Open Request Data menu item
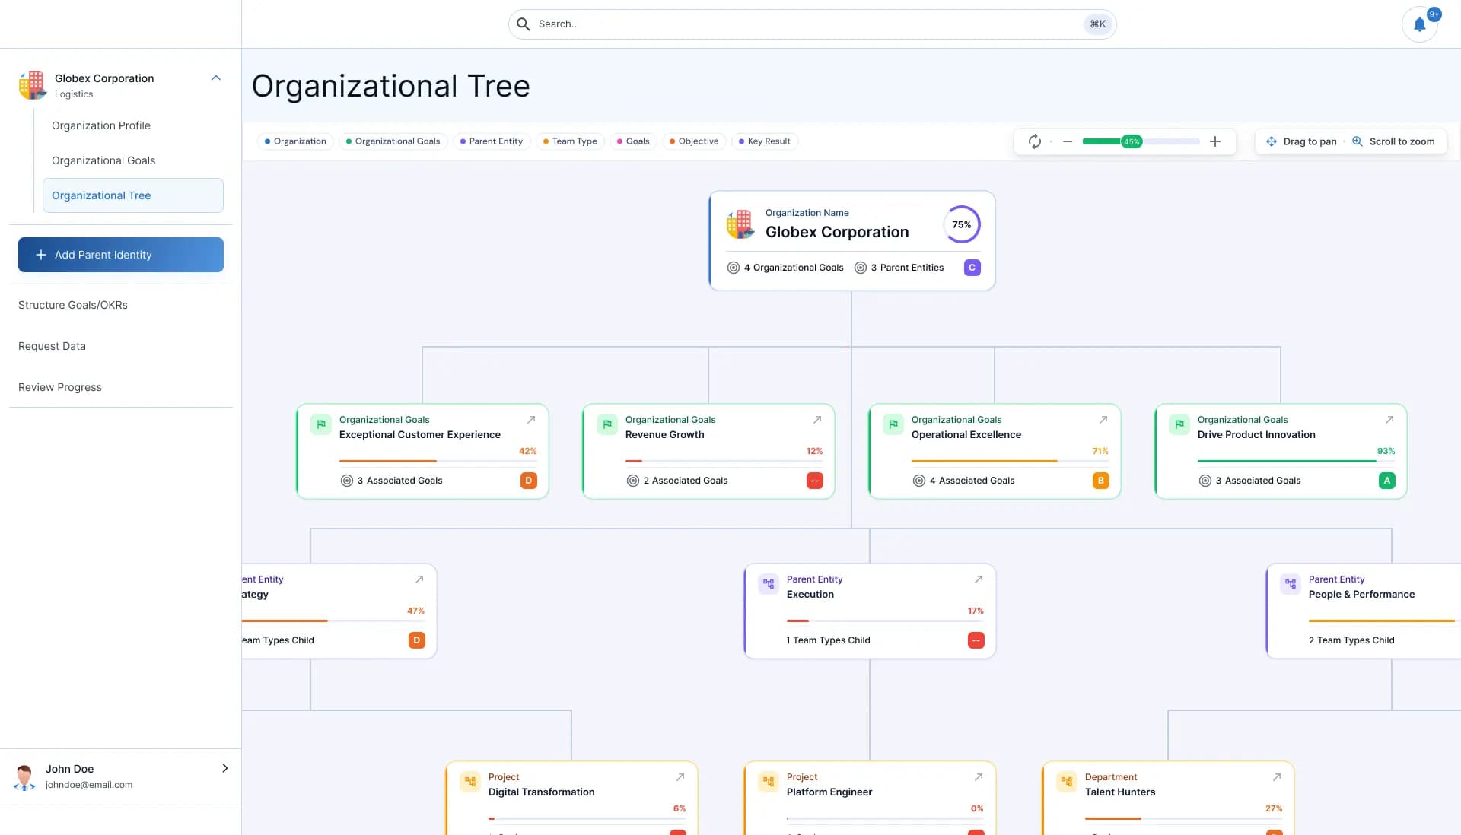1461x835 pixels. point(52,346)
